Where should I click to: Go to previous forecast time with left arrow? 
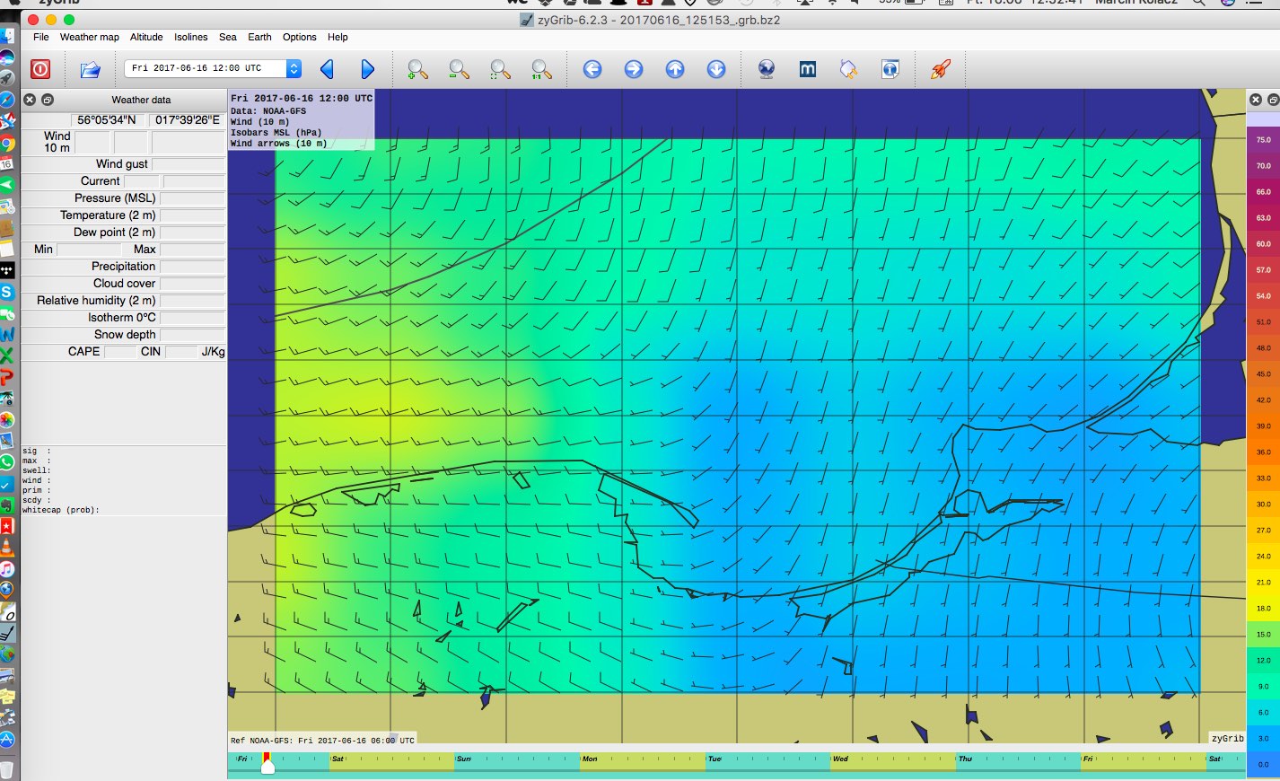tap(328, 69)
